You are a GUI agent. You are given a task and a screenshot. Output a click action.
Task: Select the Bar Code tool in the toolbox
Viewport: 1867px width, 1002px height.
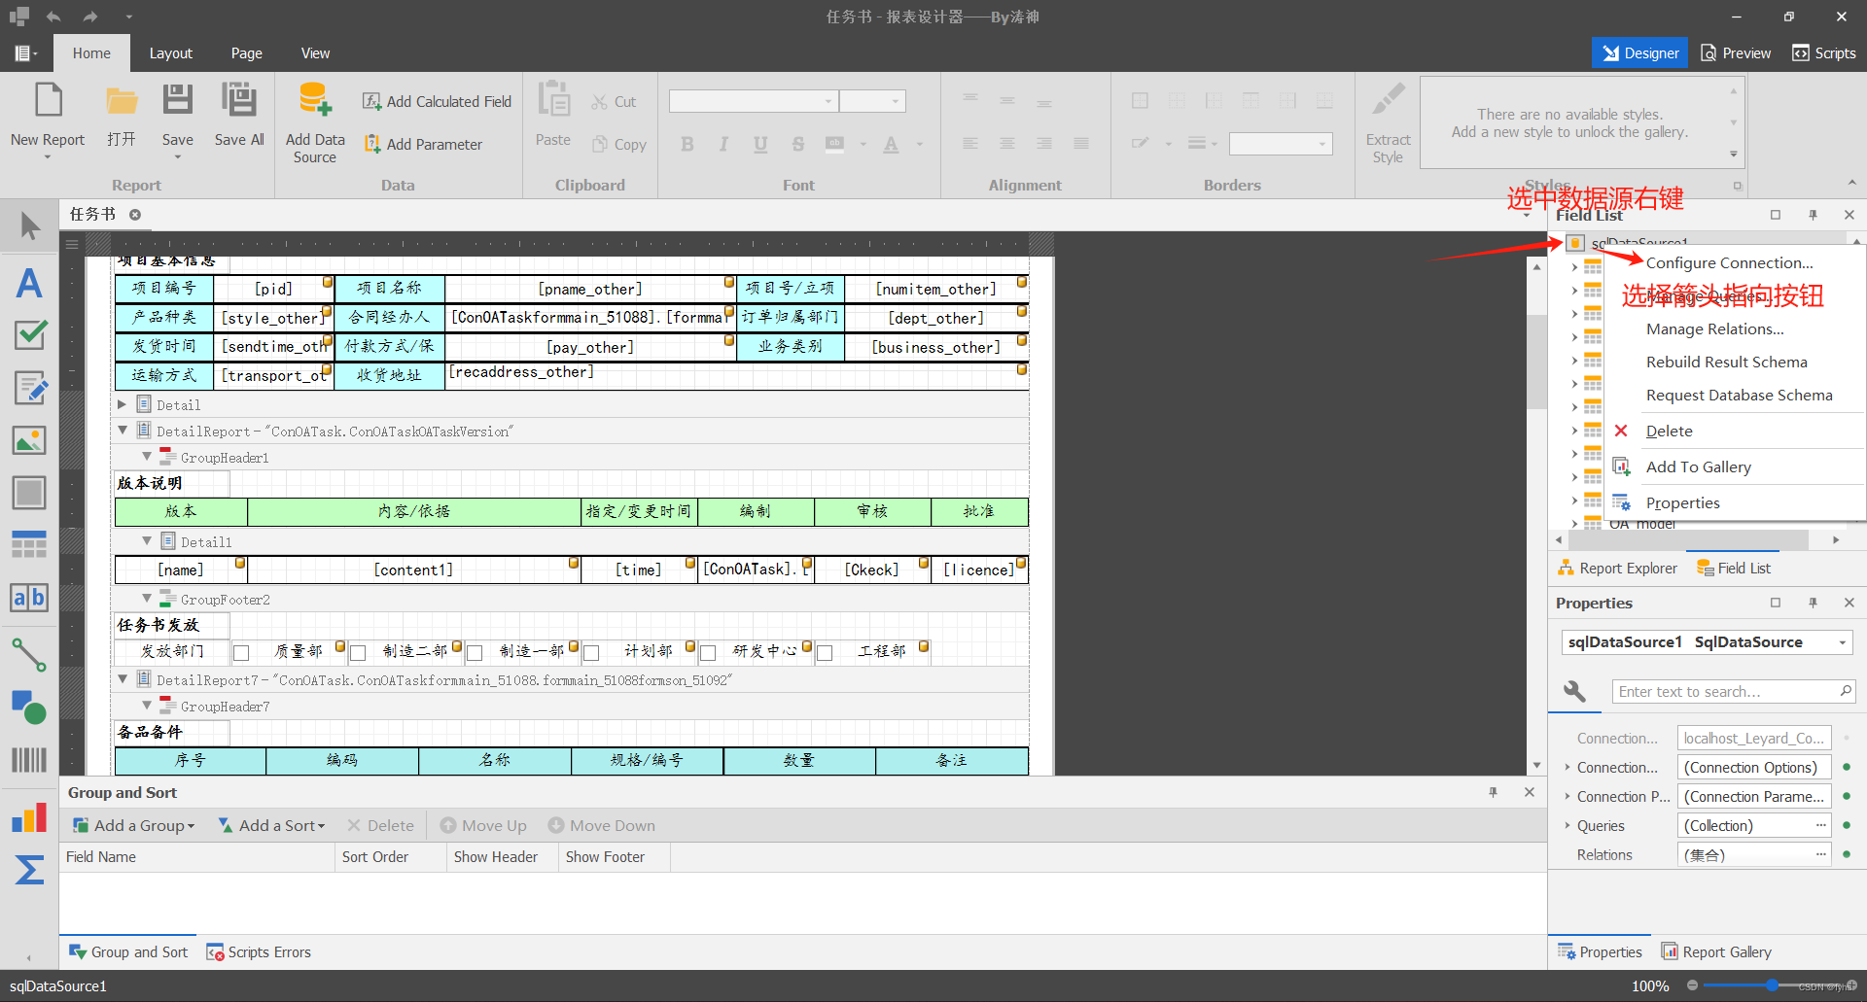click(29, 760)
